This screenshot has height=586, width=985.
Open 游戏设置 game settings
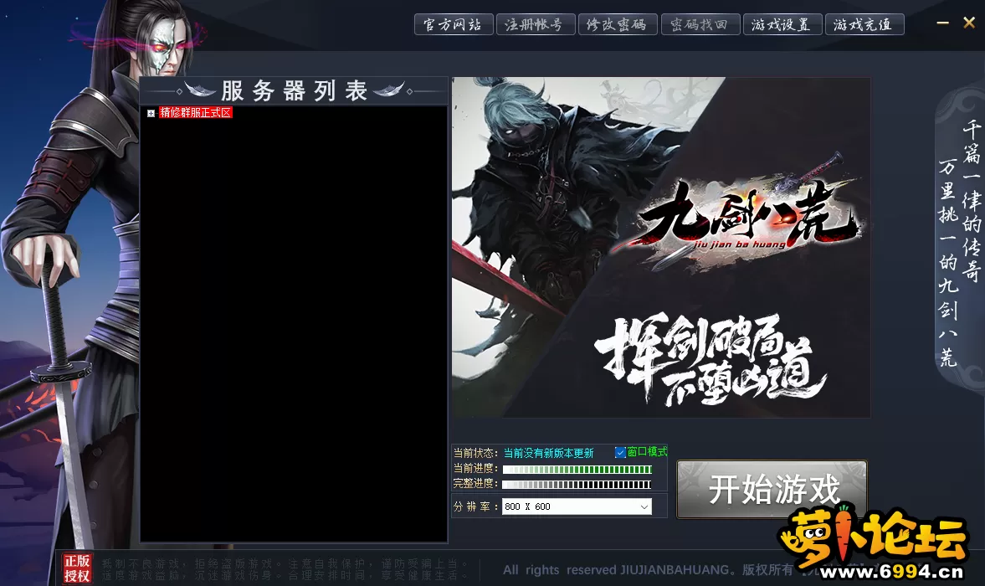[782, 24]
